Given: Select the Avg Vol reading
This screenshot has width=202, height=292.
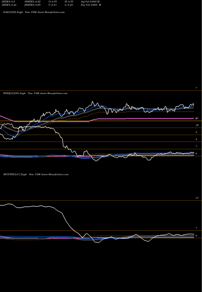Looking at the screenshot, I should (x=90, y=2).
